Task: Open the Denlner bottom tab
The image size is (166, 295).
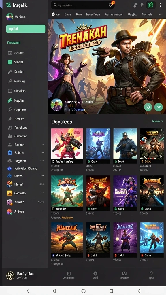Action: tap(124, 275)
